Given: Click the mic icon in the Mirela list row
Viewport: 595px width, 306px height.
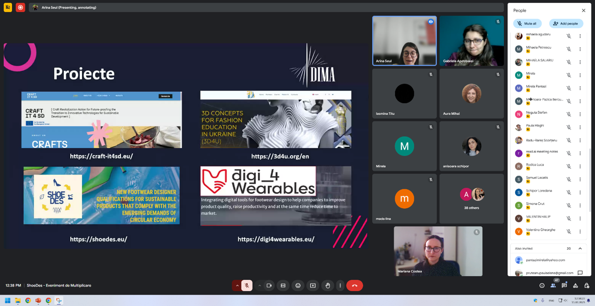Looking at the screenshot, I should pyautogui.click(x=569, y=75).
